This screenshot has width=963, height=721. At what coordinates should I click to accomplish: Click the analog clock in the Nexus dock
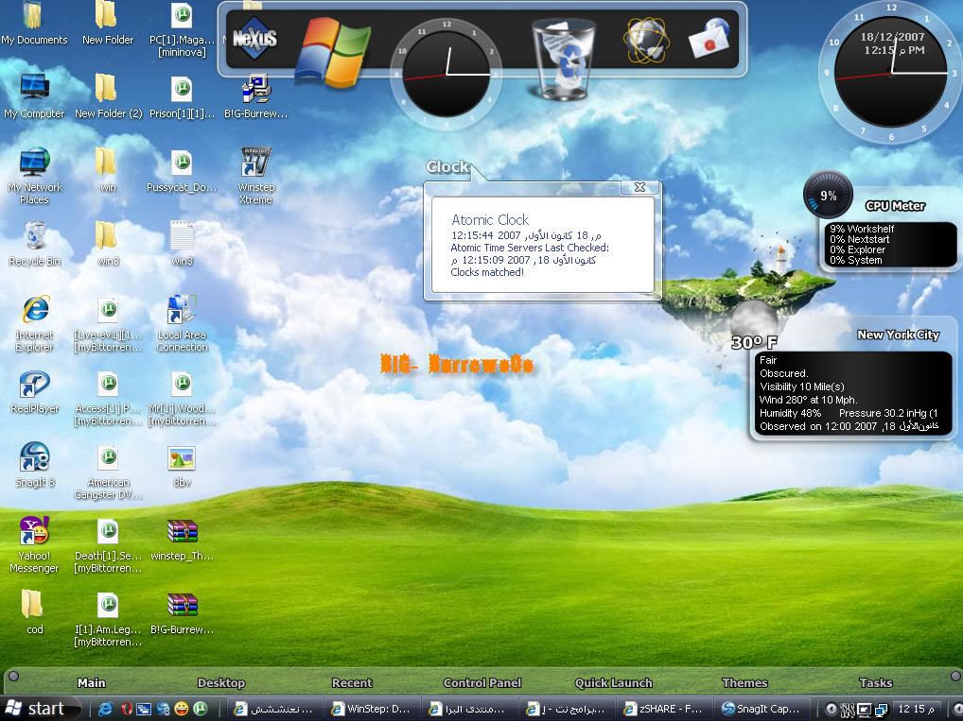(446, 74)
